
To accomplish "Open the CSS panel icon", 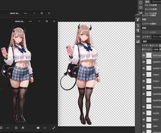I will [138, 36].
